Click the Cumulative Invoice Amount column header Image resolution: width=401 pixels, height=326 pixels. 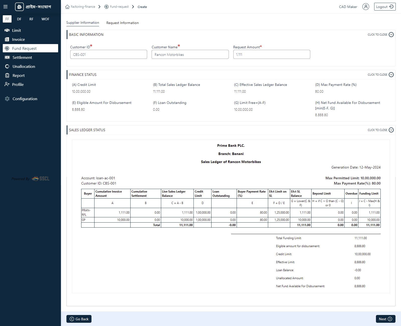[112, 194]
